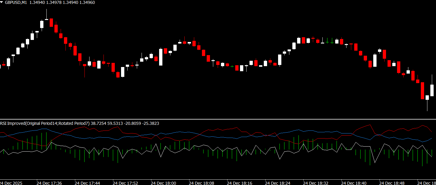The image size is (436, 185).
Task: Click the large red candle at far right
Action: pyautogui.click(x=422, y=91)
